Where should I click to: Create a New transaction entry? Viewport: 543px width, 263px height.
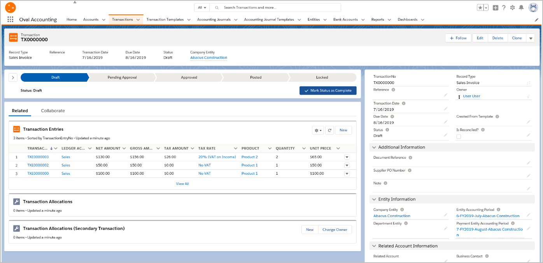(x=343, y=130)
